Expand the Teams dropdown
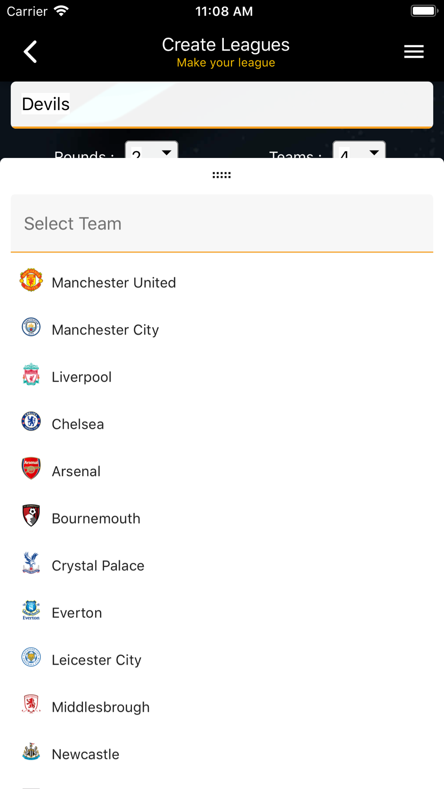The image size is (444, 789). click(359, 151)
